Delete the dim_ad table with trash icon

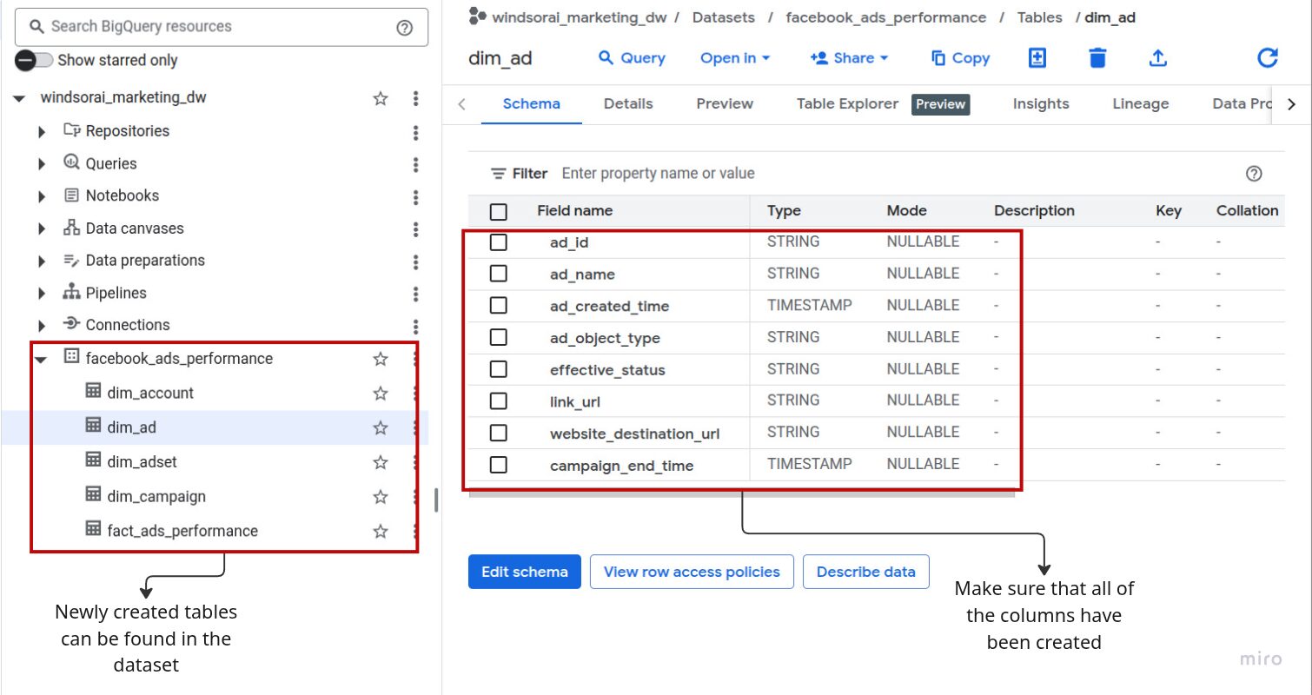pyautogui.click(x=1097, y=57)
